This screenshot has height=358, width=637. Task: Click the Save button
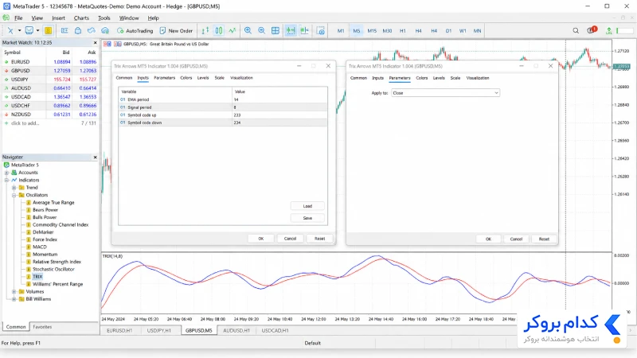(307, 218)
